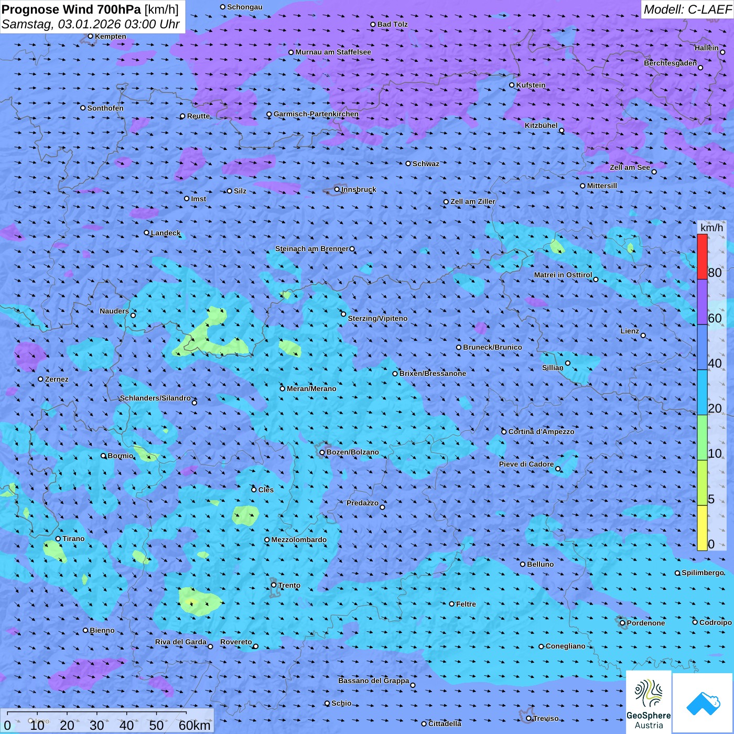This screenshot has width=734, height=734.
Task: Click the Belluno location dot
Action: point(523,564)
